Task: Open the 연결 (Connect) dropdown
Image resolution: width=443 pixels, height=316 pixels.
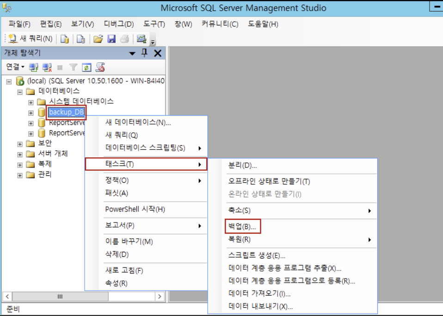Action: (x=15, y=67)
